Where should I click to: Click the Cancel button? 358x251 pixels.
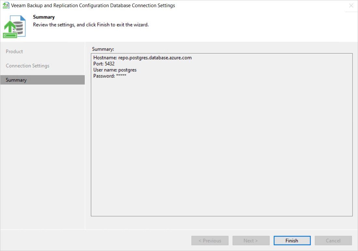tap(333, 240)
